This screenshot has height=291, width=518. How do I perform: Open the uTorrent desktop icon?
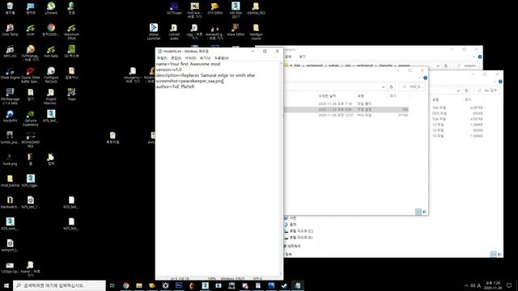tap(51, 8)
